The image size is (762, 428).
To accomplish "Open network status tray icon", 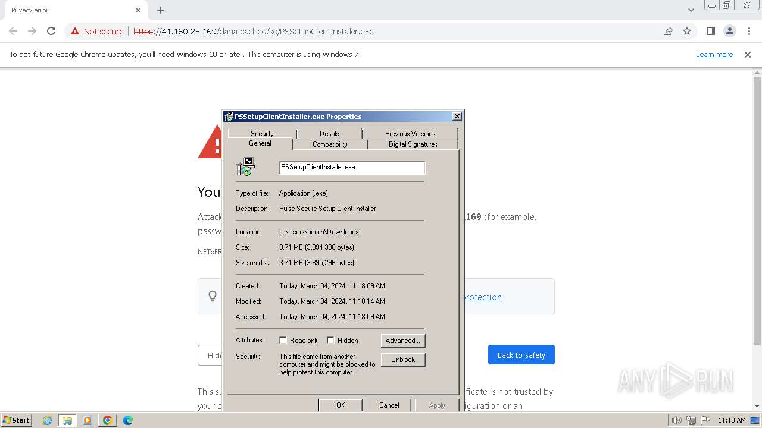I will coord(691,420).
